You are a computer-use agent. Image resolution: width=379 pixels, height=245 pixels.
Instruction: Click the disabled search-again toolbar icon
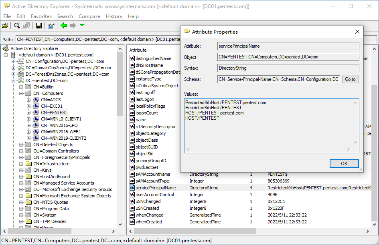pyautogui.click(x=26, y=26)
